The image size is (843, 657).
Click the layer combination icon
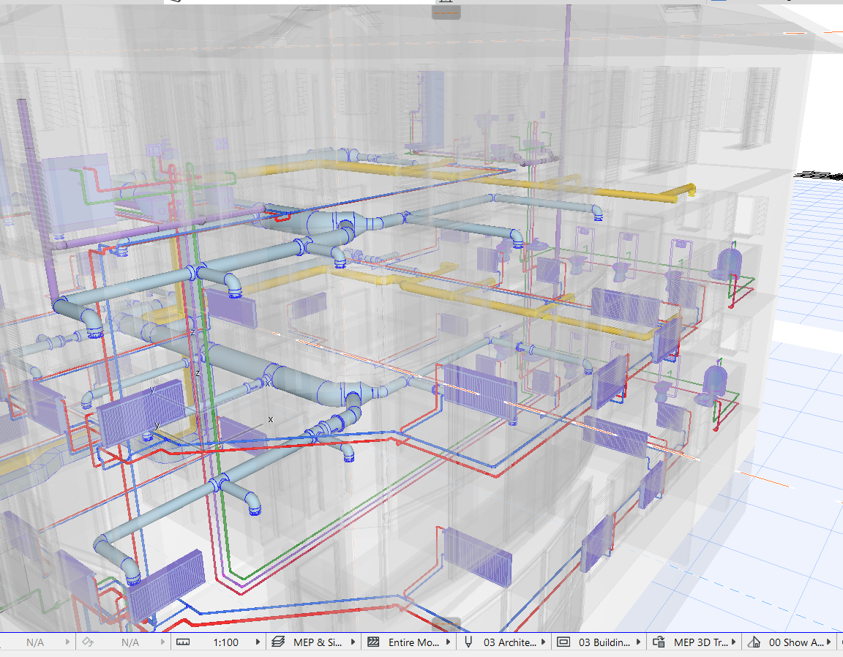coord(278,642)
